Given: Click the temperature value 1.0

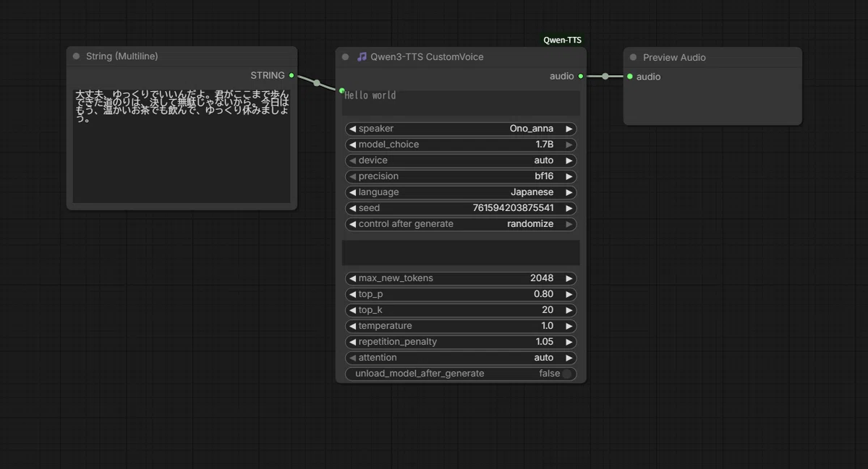Looking at the screenshot, I should 548,326.
